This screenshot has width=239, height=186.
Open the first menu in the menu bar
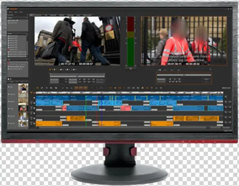pos(11,12)
